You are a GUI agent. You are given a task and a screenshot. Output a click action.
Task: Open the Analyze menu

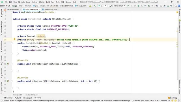34,2
